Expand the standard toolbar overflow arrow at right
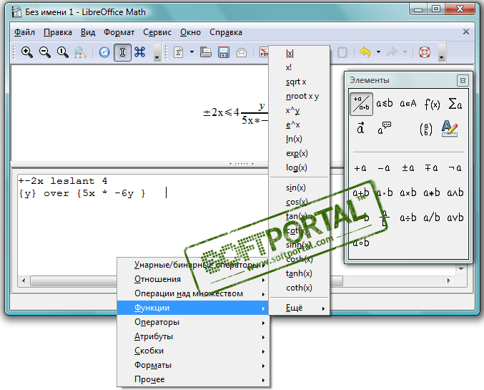This screenshot has width=484, height=390. pos(441,52)
